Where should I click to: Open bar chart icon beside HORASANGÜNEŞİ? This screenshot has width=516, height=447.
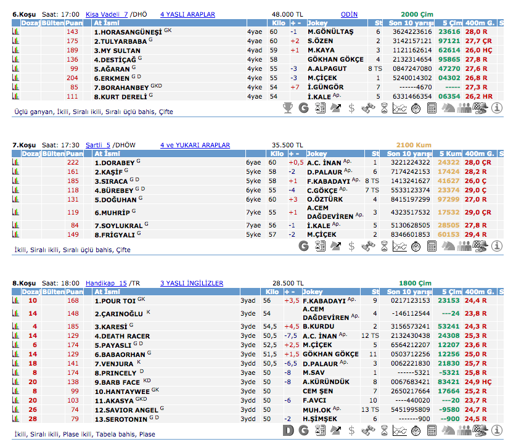pyautogui.click(x=16, y=31)
